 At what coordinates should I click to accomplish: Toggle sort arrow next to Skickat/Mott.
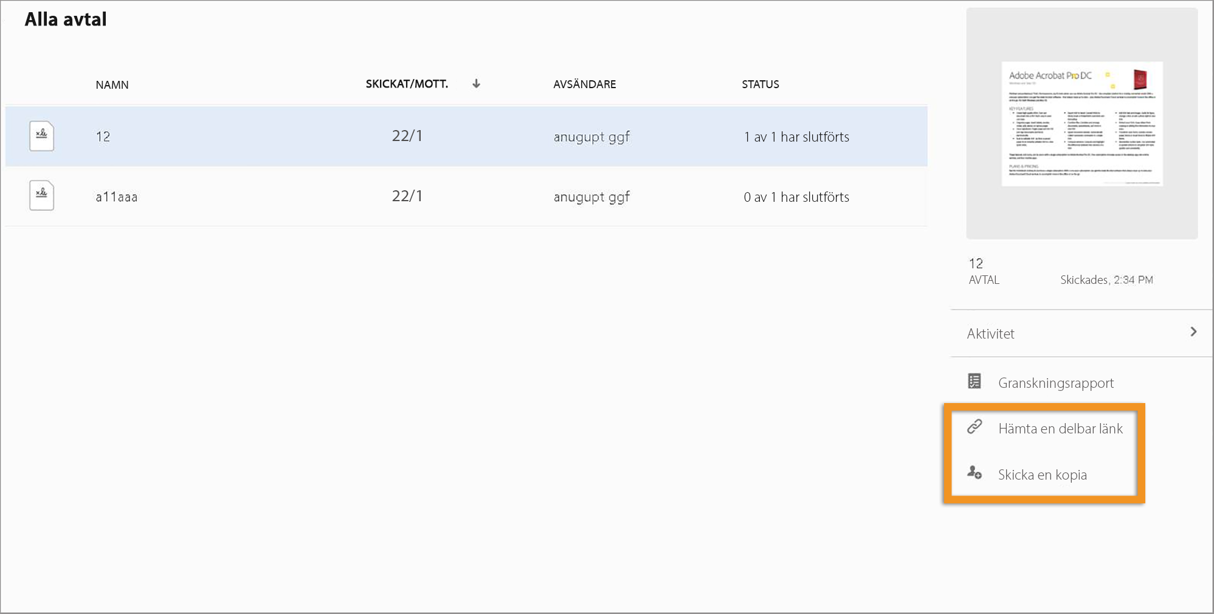pyautogui.click(x=476, y=83)
